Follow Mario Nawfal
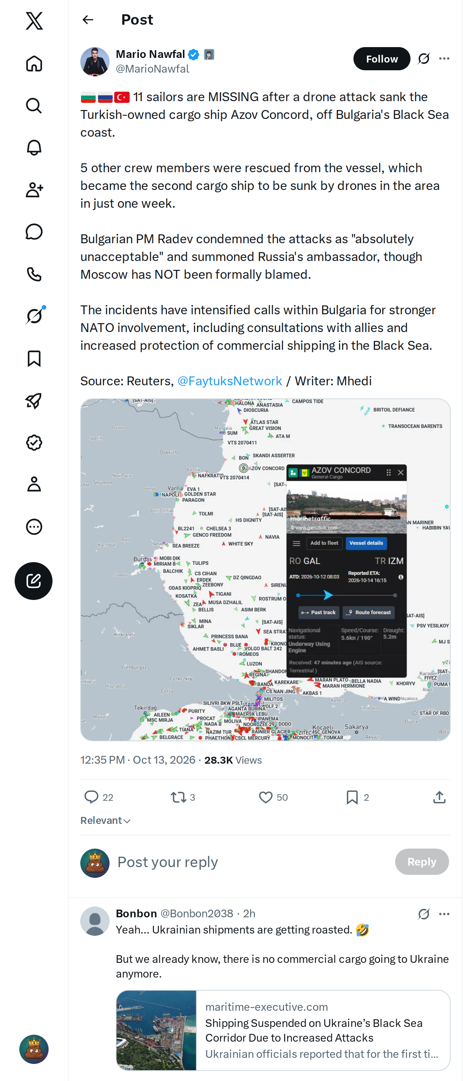 click(382, 59)
